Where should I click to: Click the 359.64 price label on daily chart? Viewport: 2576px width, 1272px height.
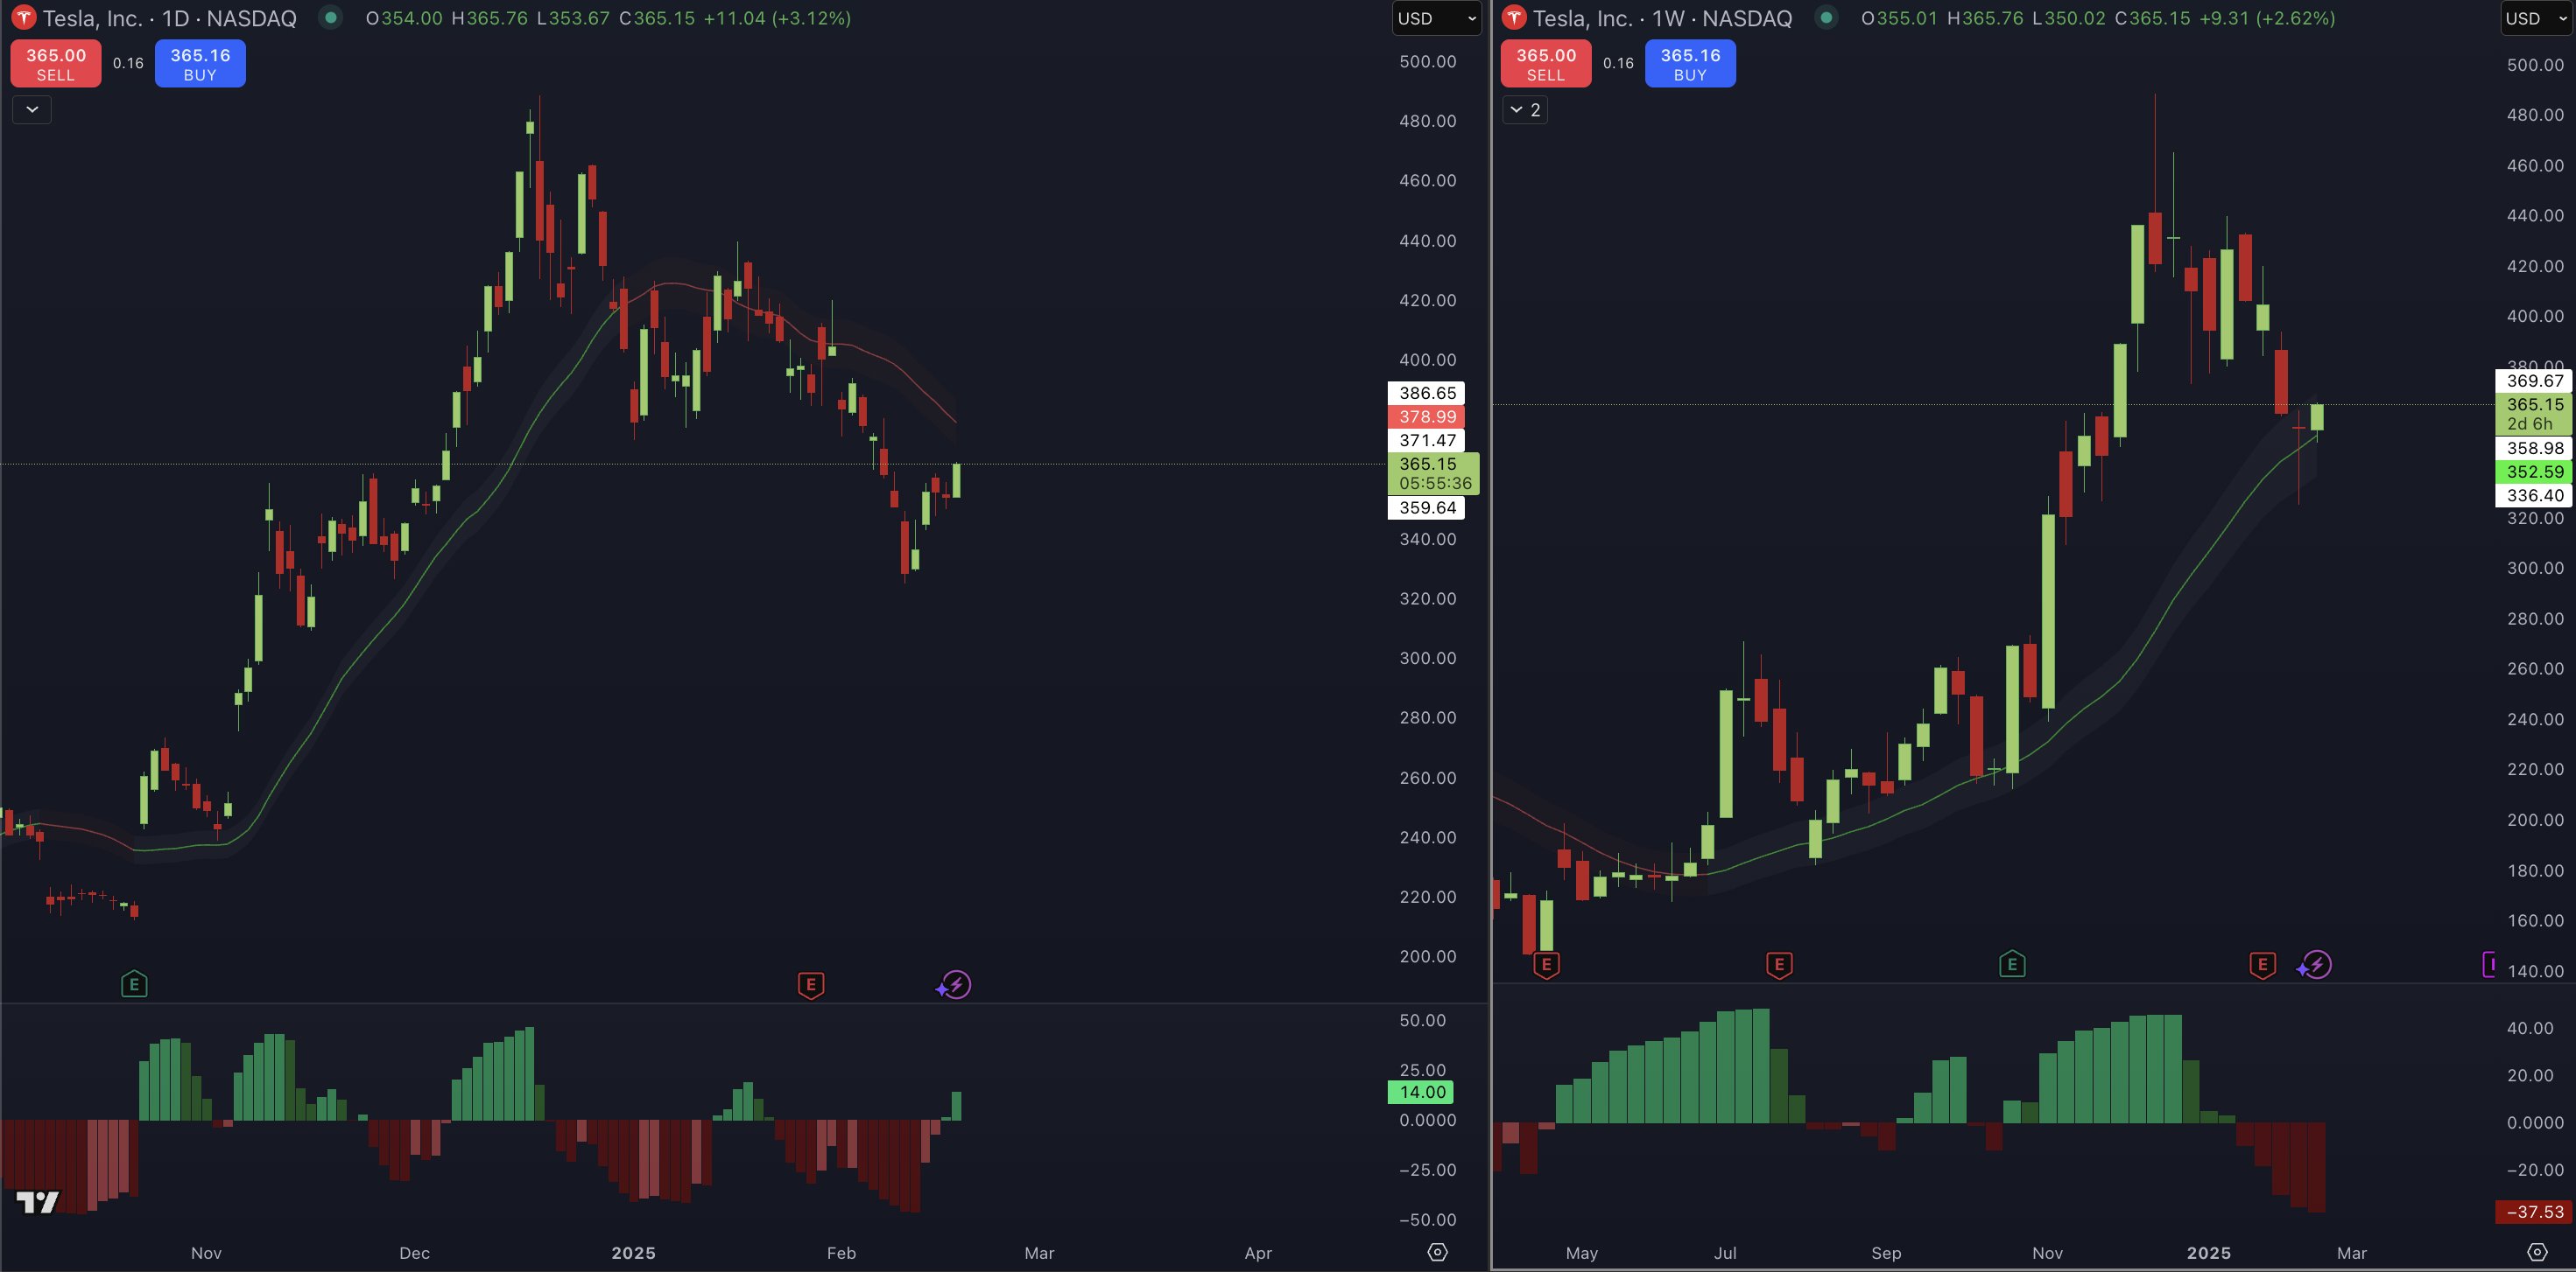pos(1427,507)
